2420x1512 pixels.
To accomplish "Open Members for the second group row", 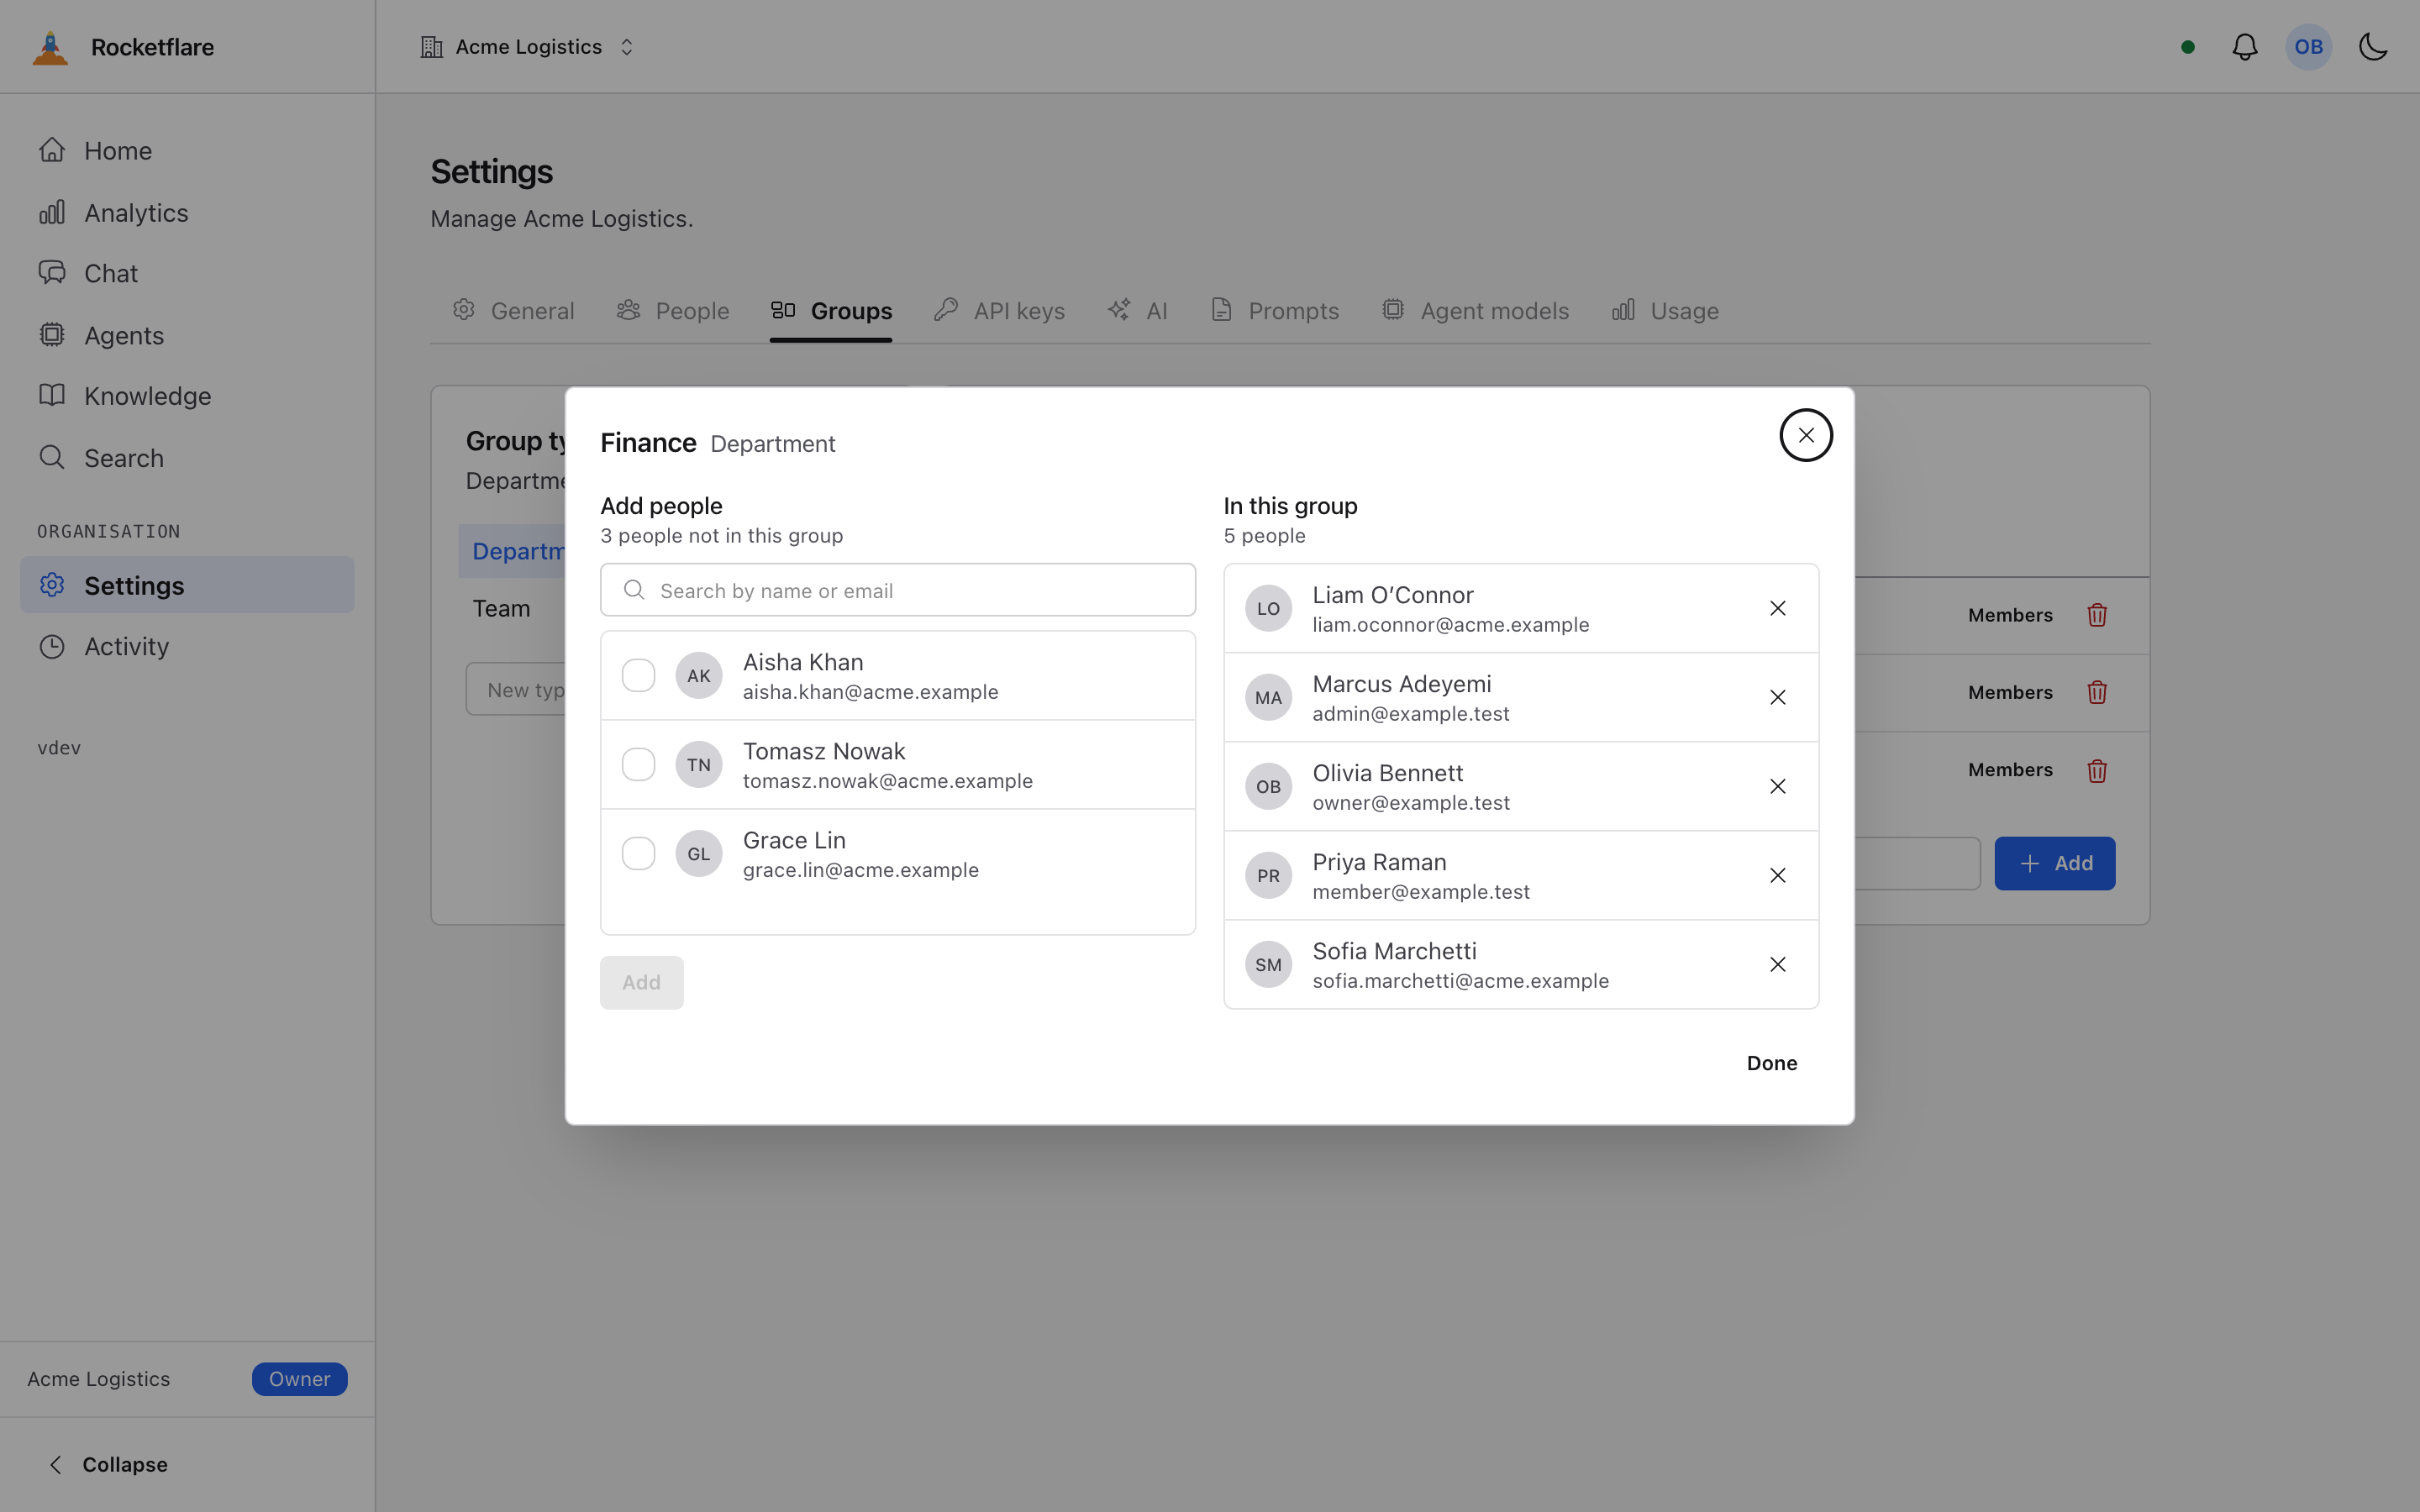I will point(2010,692).
